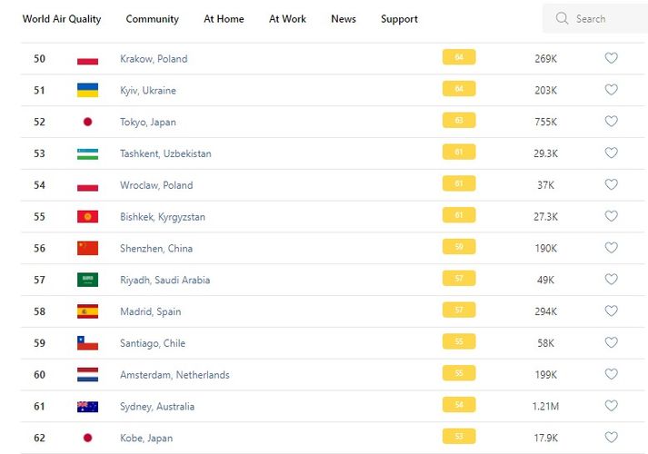Open the Bishkek, Kyrgyzstan city link
The height and width of the screenshot is (454, 648).
[163, 217]
